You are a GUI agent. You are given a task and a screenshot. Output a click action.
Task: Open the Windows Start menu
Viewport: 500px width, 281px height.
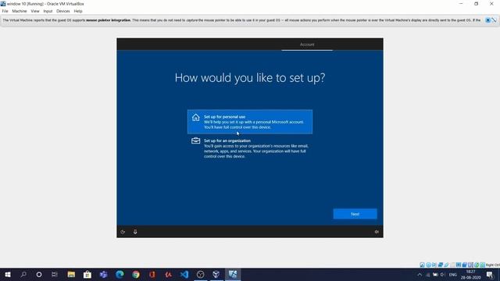[8, 274]
